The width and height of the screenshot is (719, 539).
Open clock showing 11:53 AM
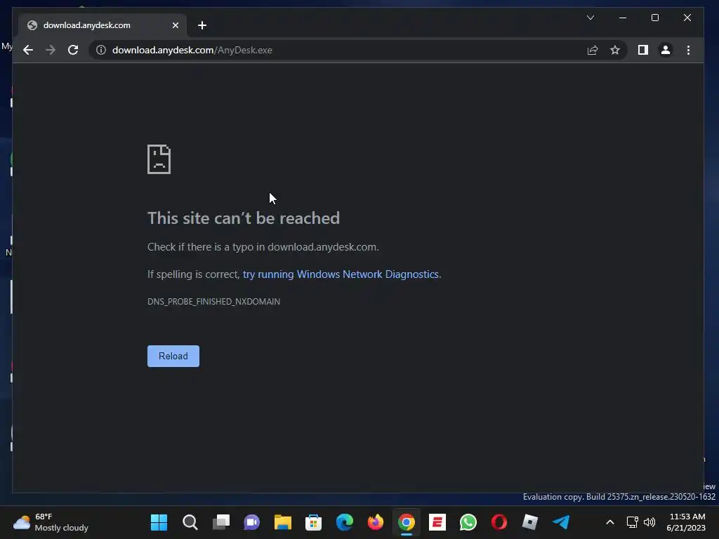[x=687, y=522]
